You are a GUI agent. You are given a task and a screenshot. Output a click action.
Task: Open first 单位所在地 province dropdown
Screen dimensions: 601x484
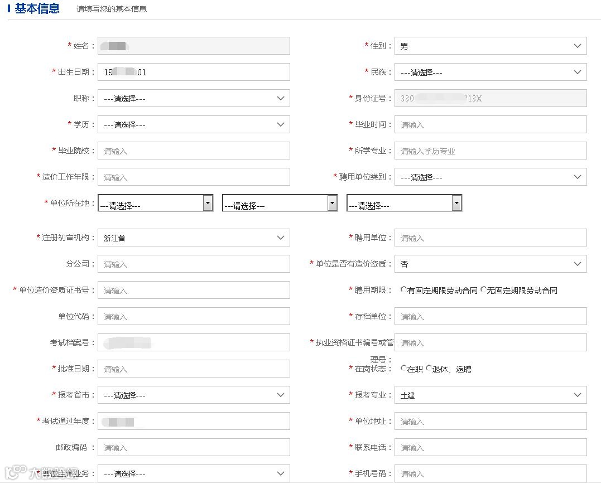[x=156, y=203]
